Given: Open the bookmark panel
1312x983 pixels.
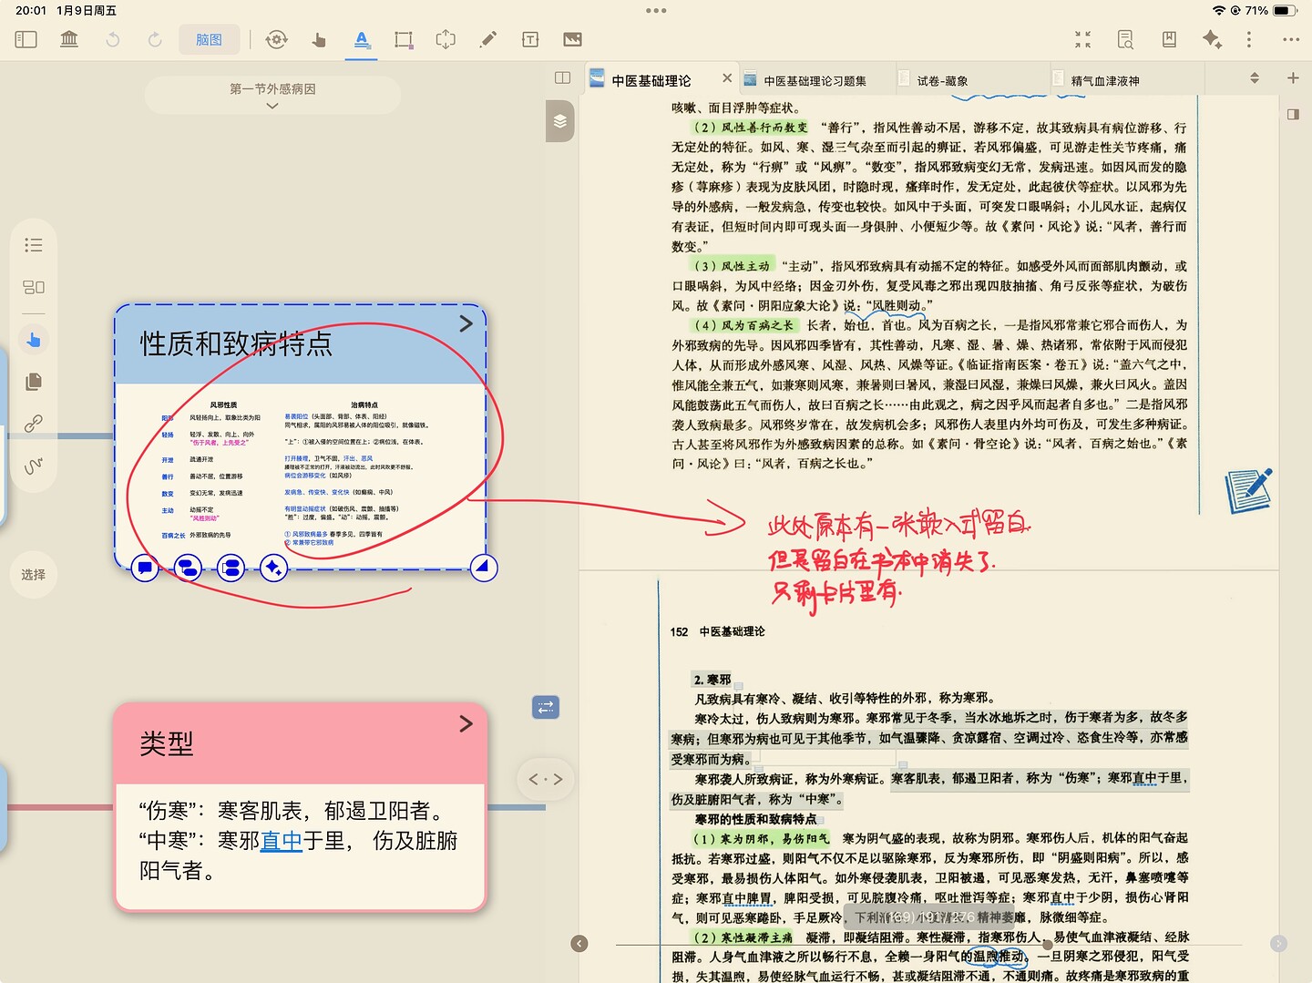Looking at the screenshot, I should point(1169,39).
